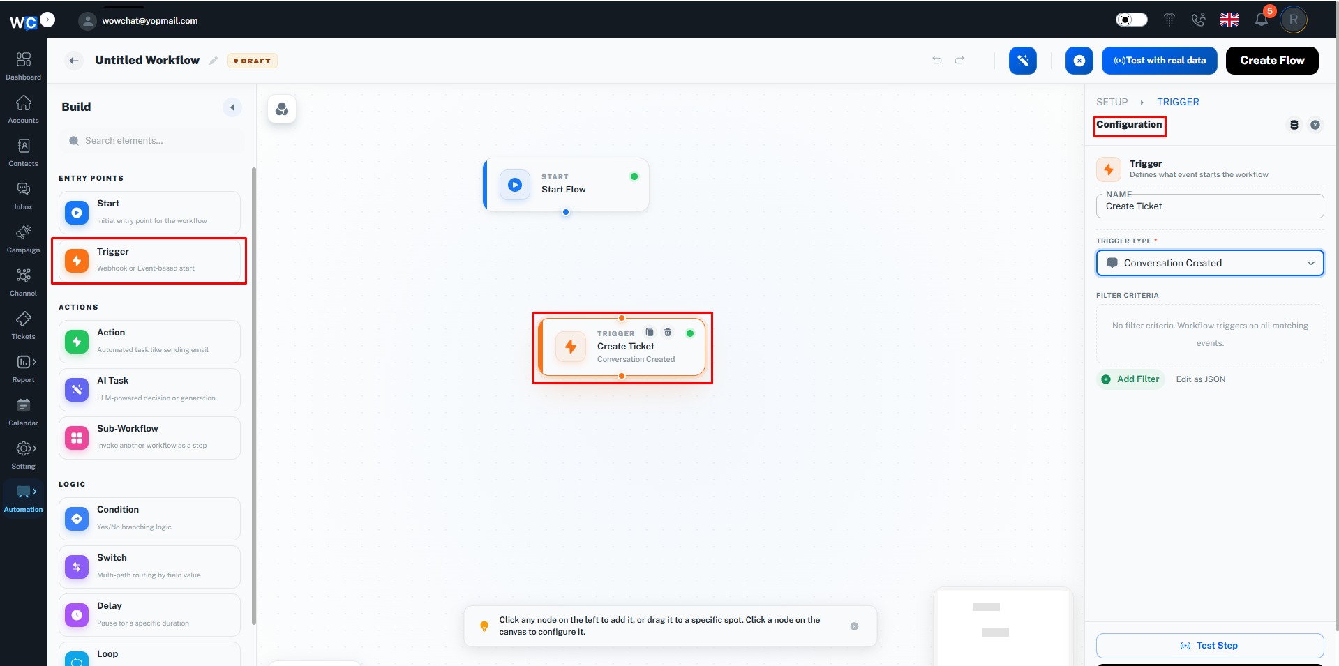Add a Loop logic element
Image resolution: width=1339 pixels, height=666 pixels.
tap(149, 654)
